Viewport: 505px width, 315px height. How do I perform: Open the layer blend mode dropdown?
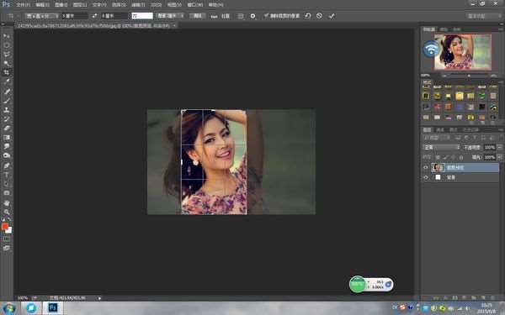click(441, 147)
